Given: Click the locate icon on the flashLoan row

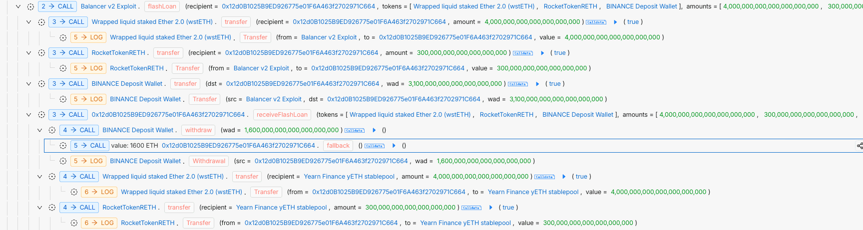Looking at the screenshot, I should (30, 6).
